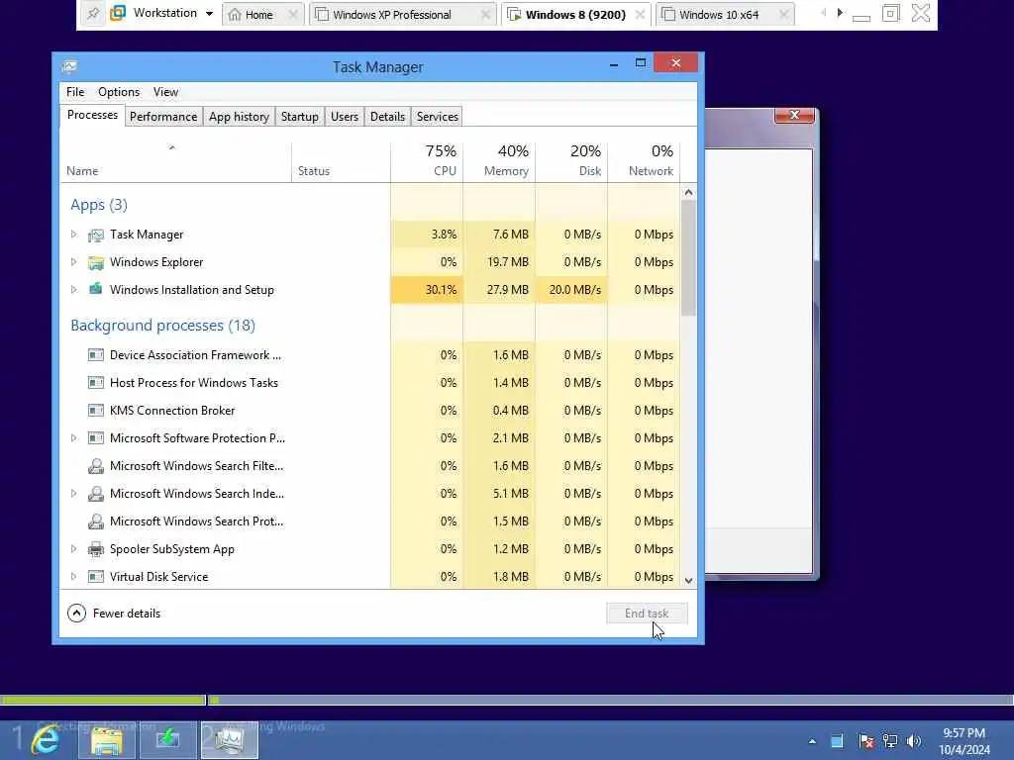
Task: Click the Task Manager title bar icon
Action: (x=70, y=66)
